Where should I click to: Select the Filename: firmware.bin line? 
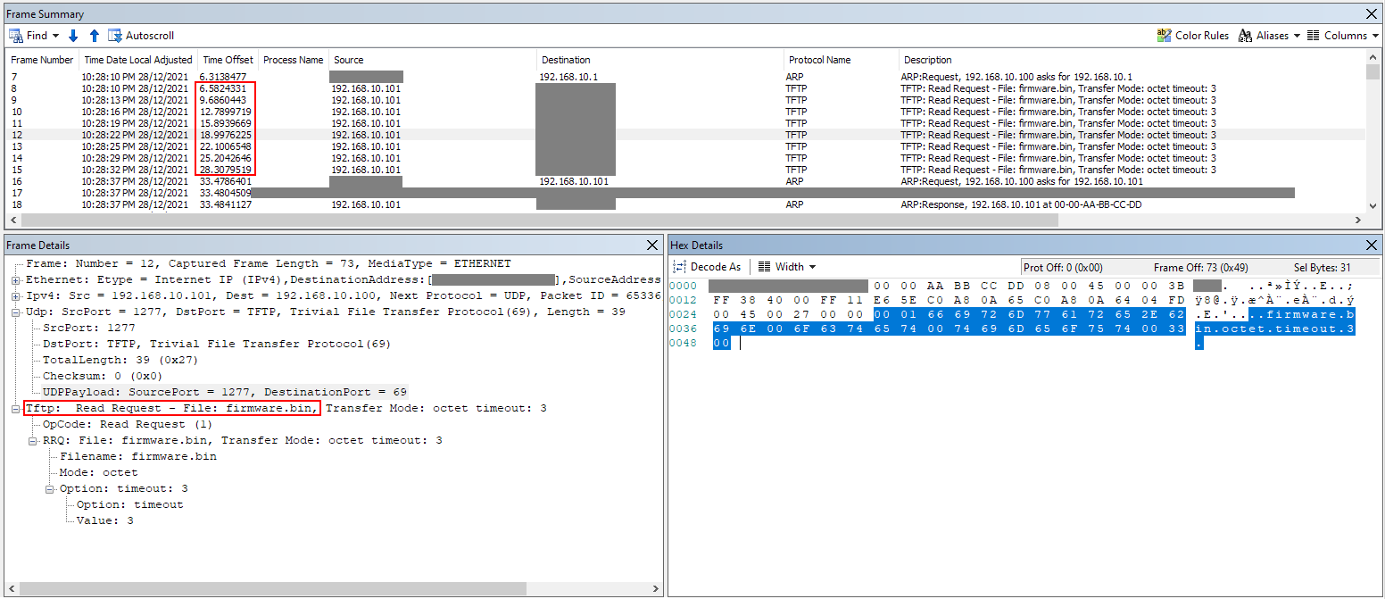point(138,457)
